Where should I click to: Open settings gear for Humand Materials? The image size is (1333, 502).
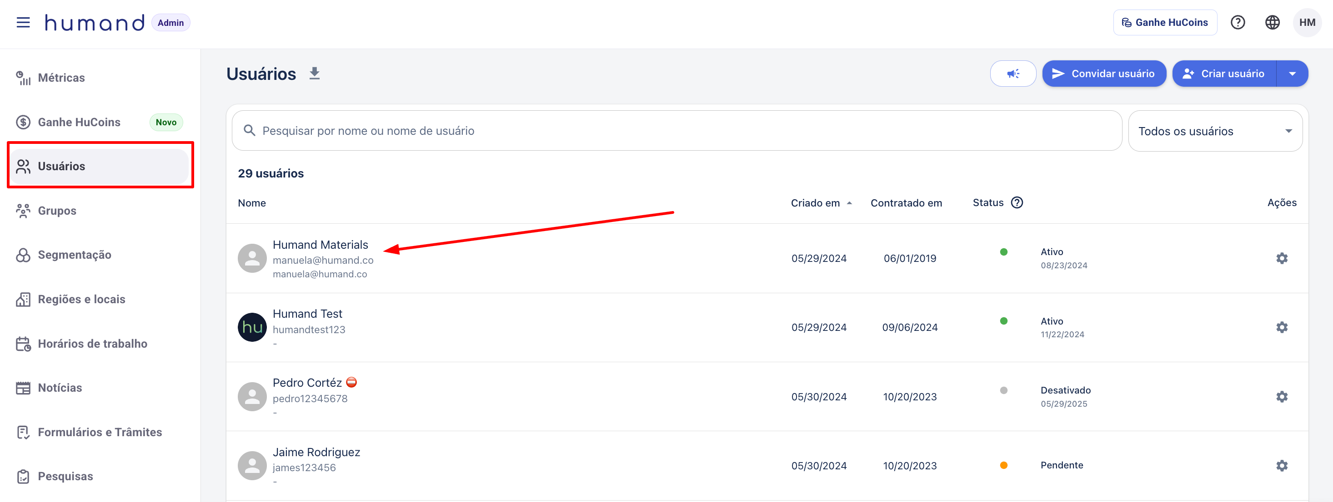point(1281,258)
